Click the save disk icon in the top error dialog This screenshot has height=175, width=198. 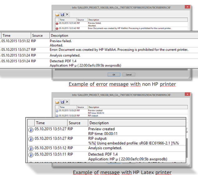click(62, 14)
